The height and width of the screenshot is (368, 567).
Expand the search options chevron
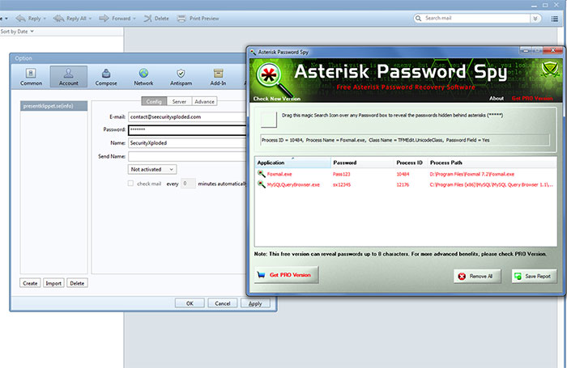coord(535,19)
